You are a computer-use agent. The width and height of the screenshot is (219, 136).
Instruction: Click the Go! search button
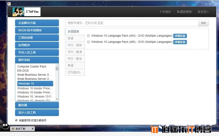tap(203, 23)
